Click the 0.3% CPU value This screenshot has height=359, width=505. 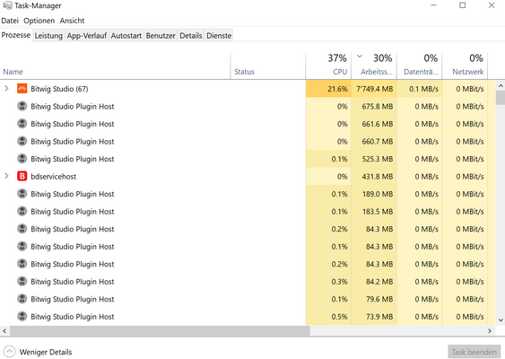coord(339,282)
